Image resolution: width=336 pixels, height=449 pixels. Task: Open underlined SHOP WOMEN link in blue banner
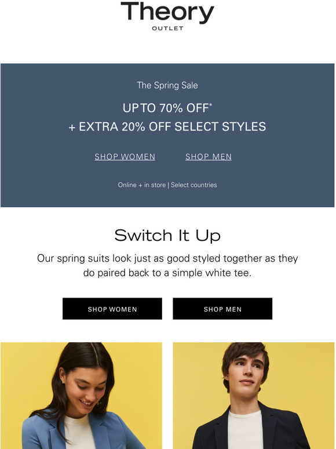click(x=125, y=157)
